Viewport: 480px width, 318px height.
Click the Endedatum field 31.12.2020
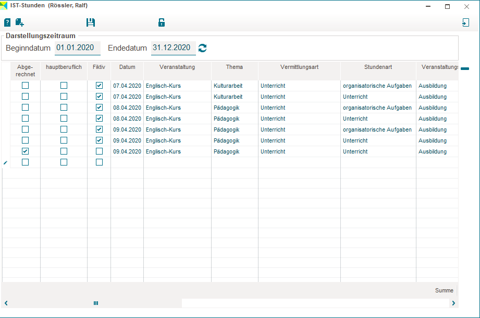(174, 48)
